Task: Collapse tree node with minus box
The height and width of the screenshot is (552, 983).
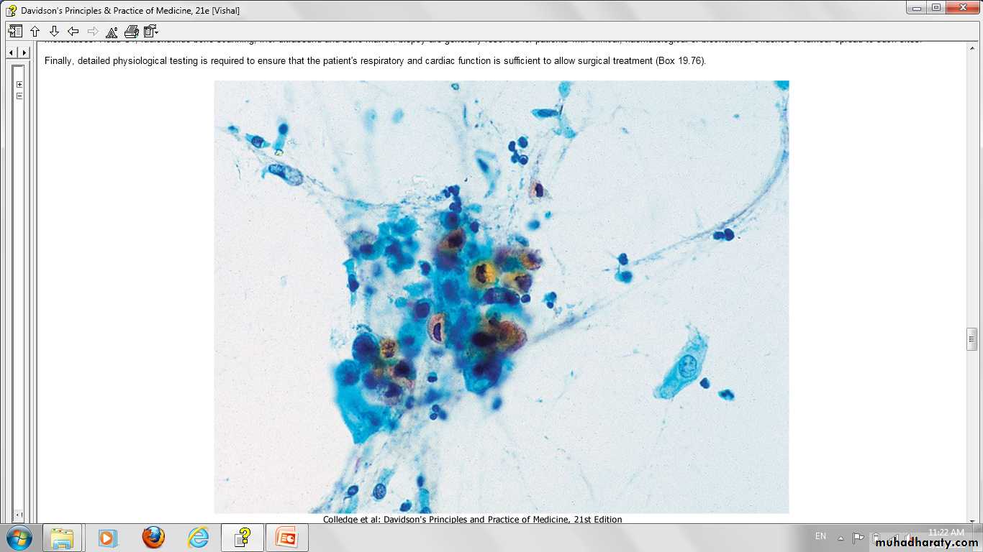Action: click(19, 96)
